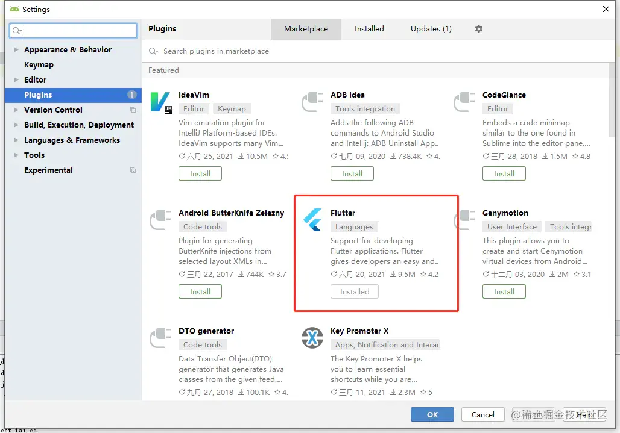Open the ADB Idea plugin title
Screen dimensions: 620x433
(347, 95)
